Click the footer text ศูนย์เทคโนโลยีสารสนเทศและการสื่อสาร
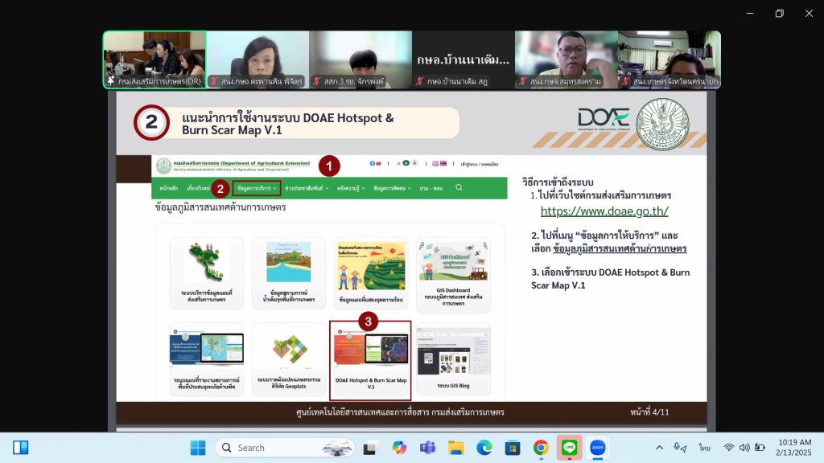 (400, 412)
